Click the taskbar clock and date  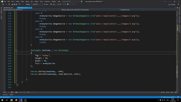173,100
